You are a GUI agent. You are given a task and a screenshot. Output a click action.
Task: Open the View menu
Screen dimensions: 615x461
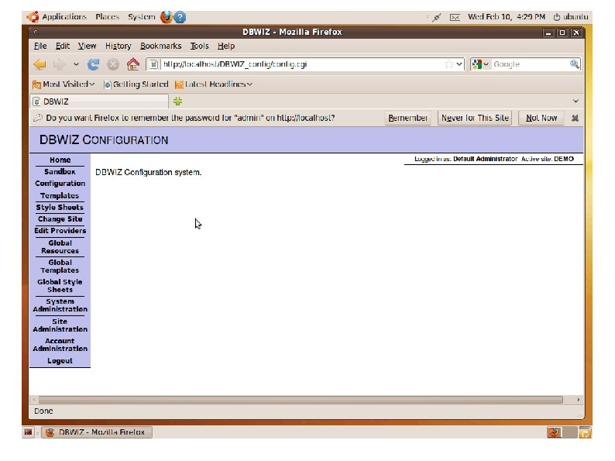[87, 46]
